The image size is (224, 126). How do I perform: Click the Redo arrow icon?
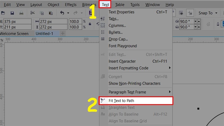click(76, 13)
